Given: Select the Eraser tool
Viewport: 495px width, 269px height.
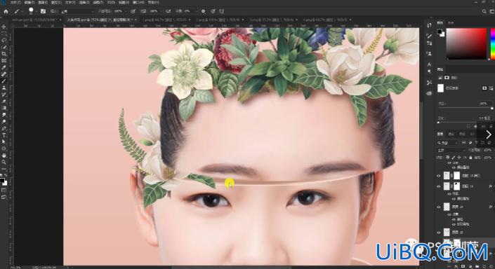Looking at the screenshot, I should point(4,102).
